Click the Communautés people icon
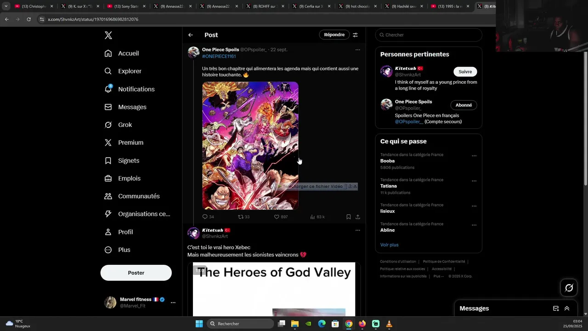This screenshot has width=588, height=331. [x=108, y=196]
